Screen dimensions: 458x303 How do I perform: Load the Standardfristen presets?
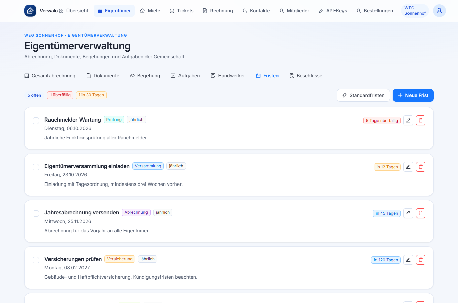[x=363, y=95]
